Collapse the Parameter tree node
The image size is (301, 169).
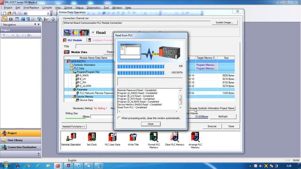click(x=71, y=90)
